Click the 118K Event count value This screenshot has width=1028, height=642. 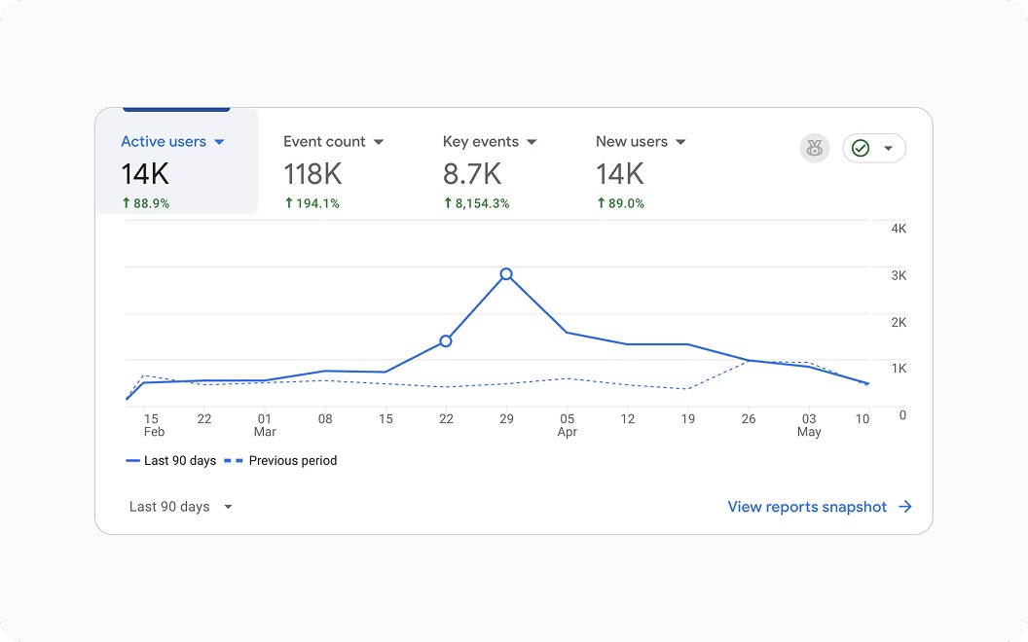coord(312,173)
